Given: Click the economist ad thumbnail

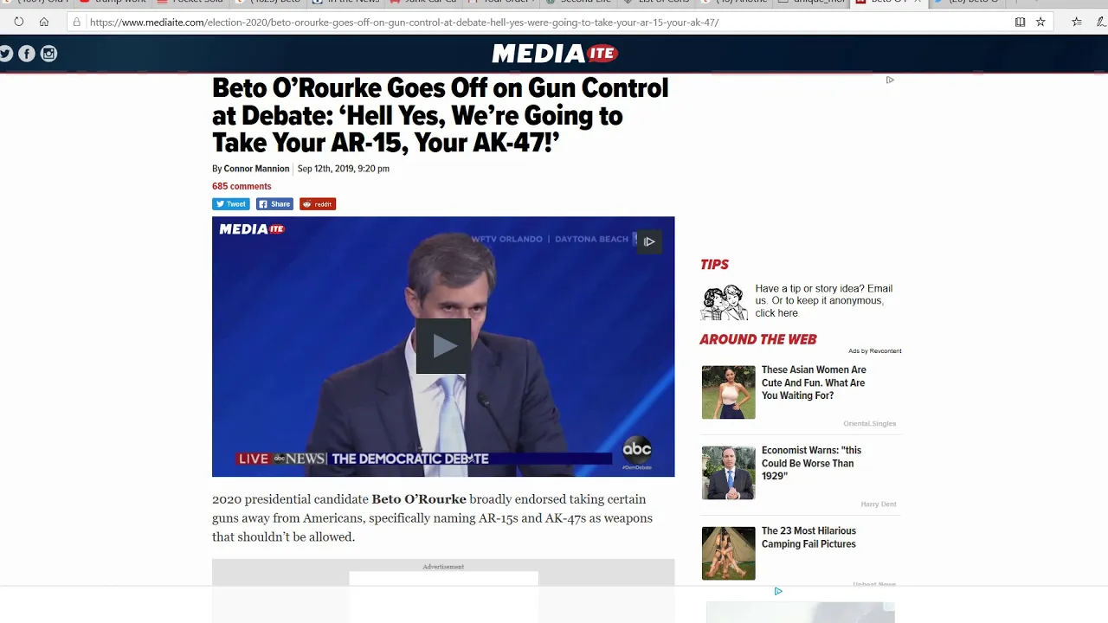Looking at the screenshot, I should point(728,472).
